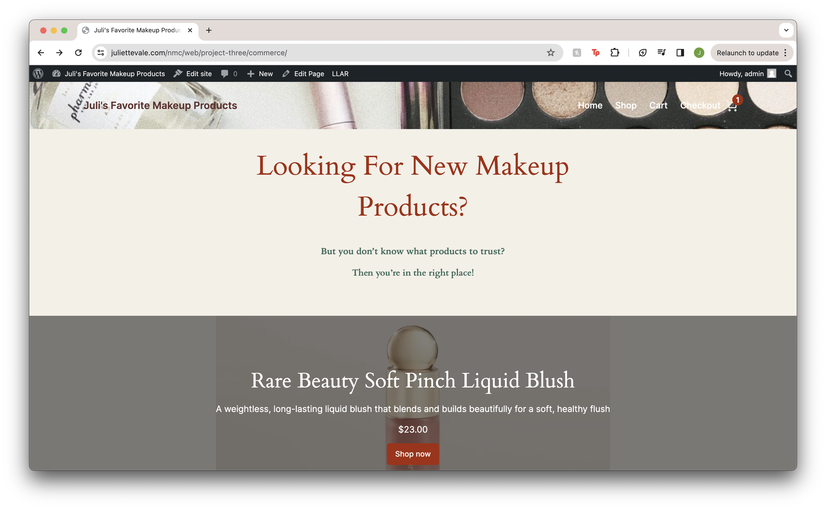
Task: Close the Juli's Favorite Makeup tab
Action: pos(190,30)
